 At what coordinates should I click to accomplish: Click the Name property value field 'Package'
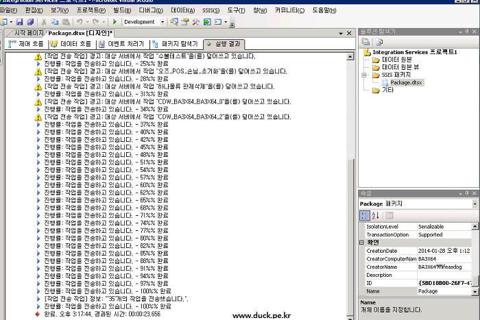coord(444,291)
